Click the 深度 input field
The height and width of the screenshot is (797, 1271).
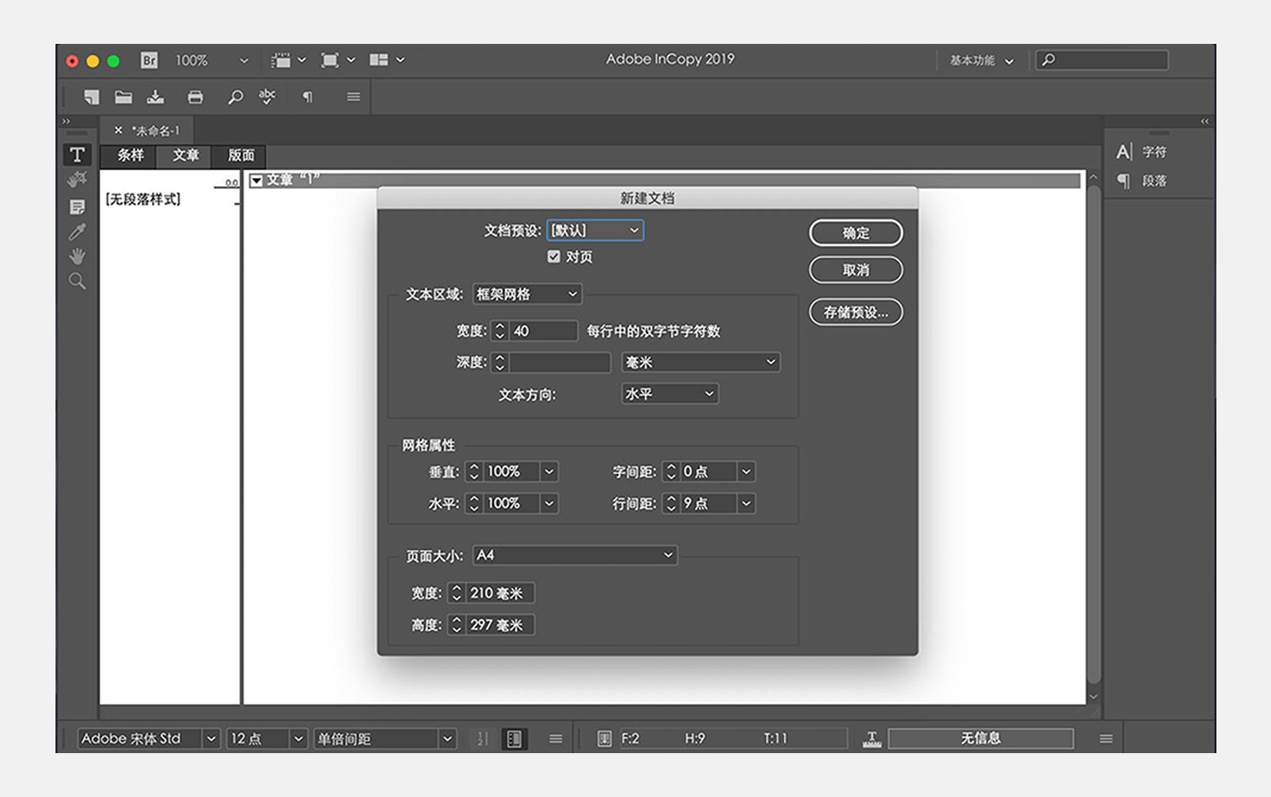(560, 362)
